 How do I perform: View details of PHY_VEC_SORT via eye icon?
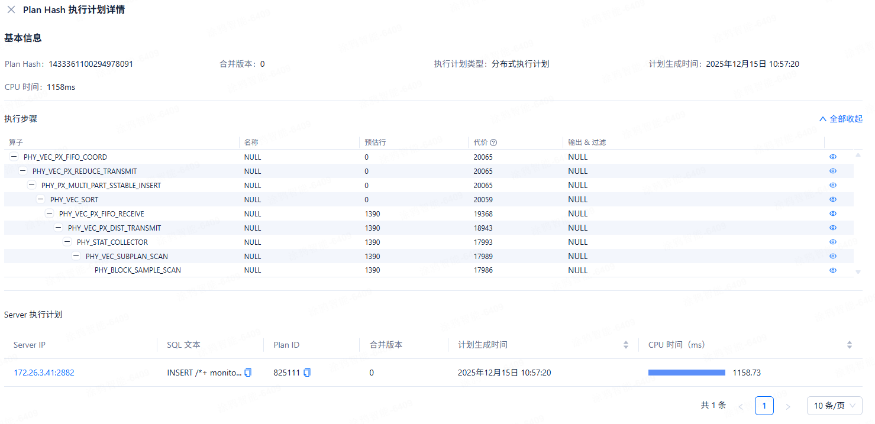pos(832,200)
